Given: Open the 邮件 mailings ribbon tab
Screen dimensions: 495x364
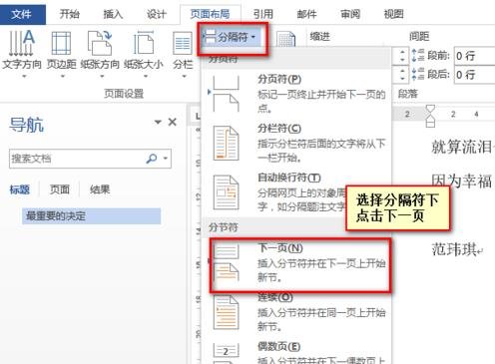Looking at the screenshot, I should tap(306, 14).
